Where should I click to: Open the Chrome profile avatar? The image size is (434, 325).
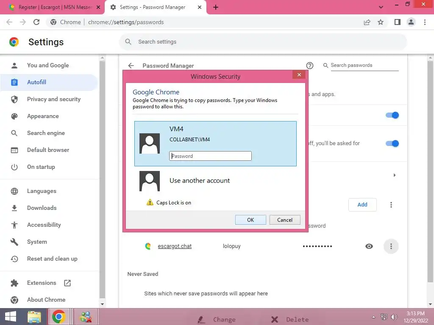click(x=411, y=22)
